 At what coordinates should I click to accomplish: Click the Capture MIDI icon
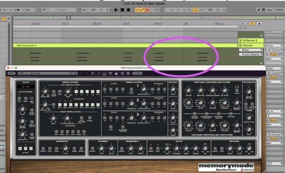(x=152, y=10)
